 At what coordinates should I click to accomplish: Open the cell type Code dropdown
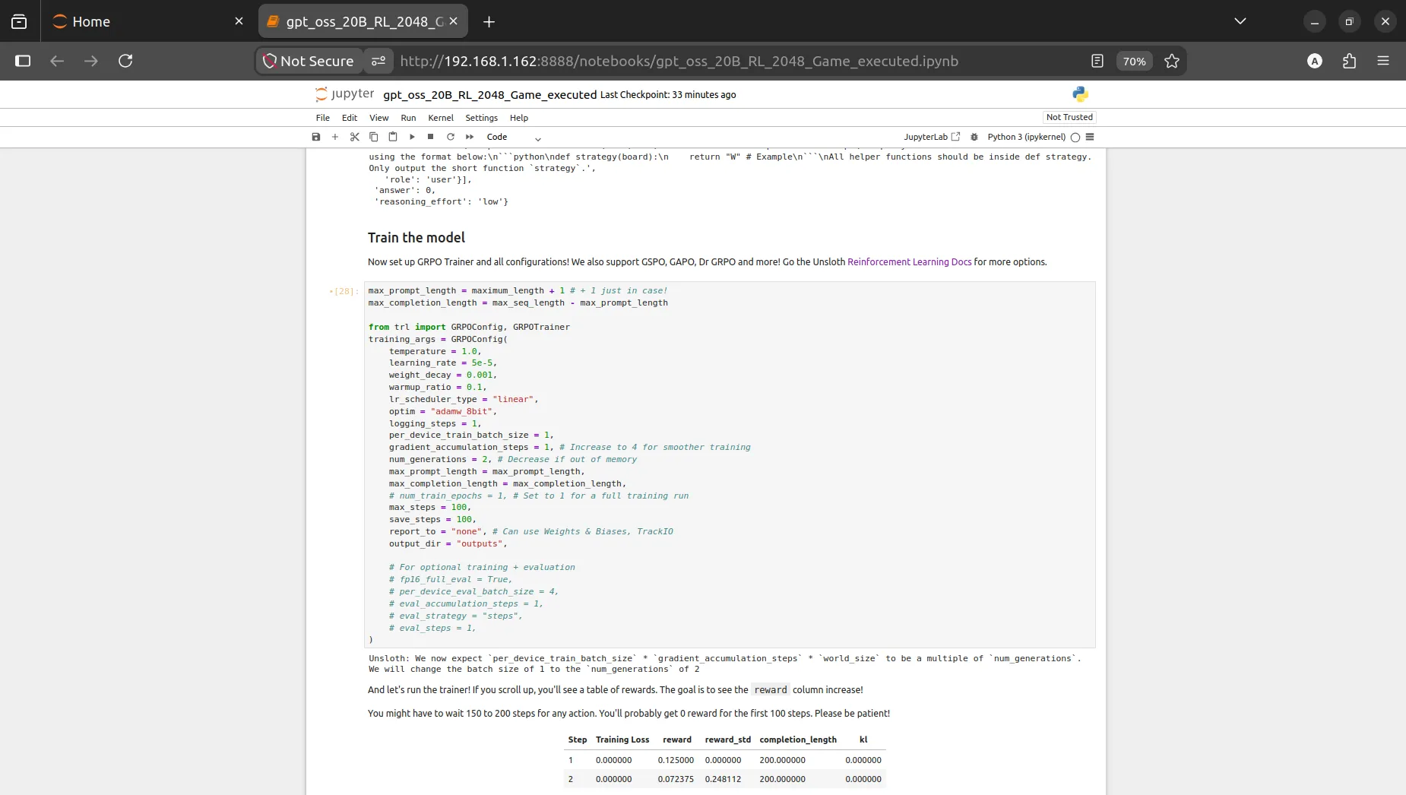(x=514, y=138)
